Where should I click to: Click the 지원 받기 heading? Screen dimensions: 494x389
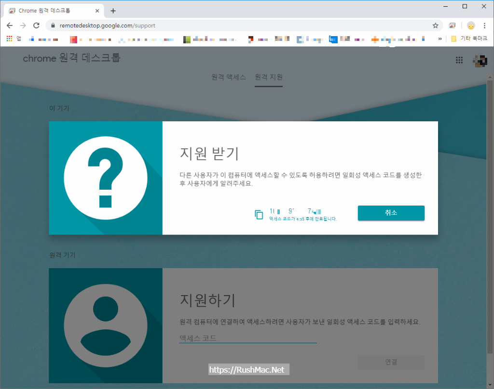tap(209, 154)
